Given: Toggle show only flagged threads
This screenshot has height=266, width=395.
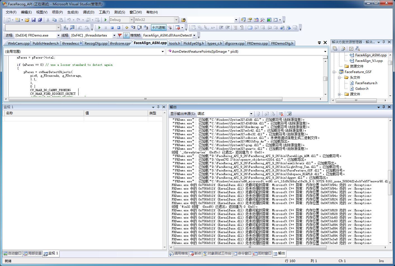Looking at the screenshot, I should click(126, 35).
